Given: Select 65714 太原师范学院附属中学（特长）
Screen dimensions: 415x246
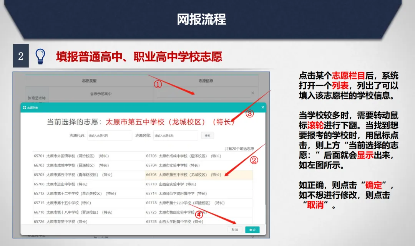Looking at the screenshot, I should (199, 194).
